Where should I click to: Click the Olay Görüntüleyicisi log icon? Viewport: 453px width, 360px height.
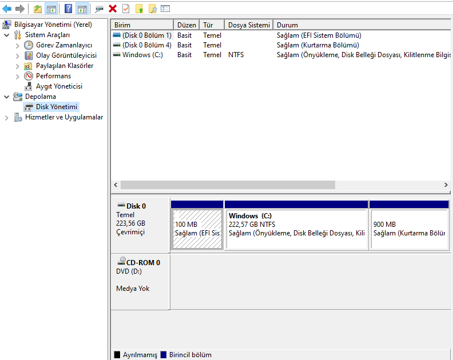point(29,55)
